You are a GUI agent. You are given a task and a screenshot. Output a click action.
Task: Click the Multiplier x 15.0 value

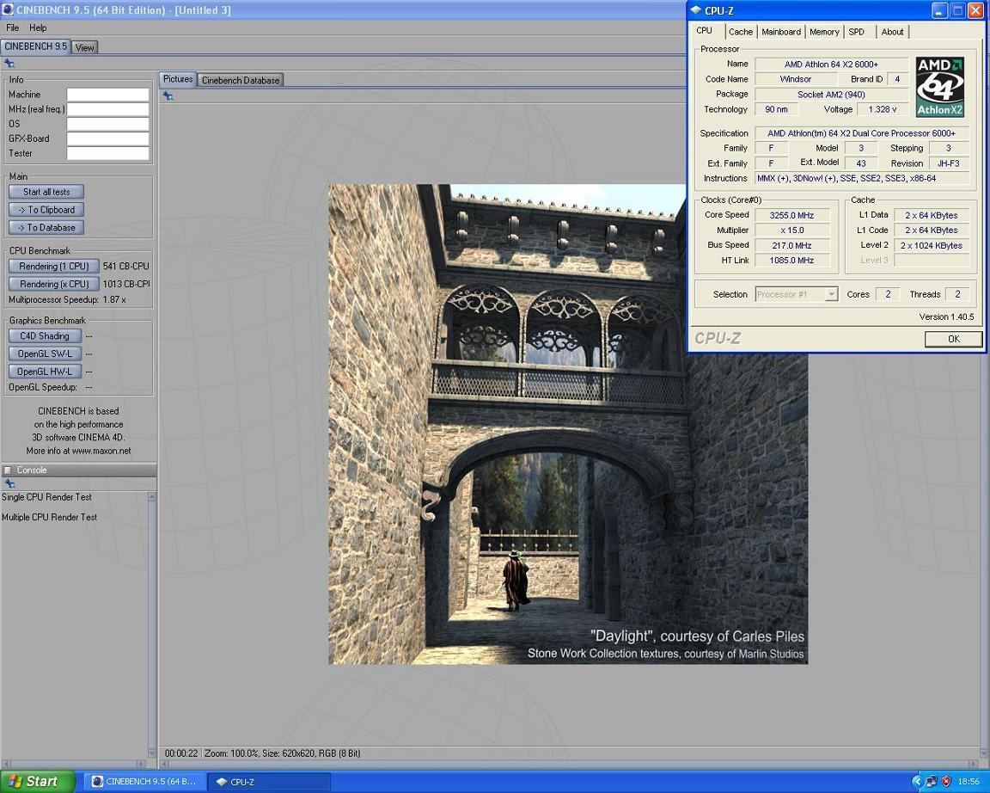(x=791, y=231)
